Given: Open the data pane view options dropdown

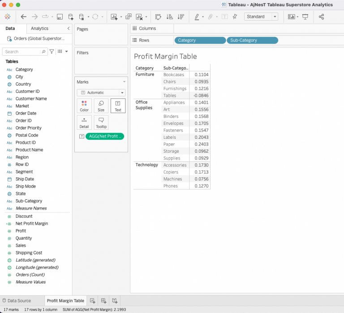Looking at the screenshot, I should (63, 51).
